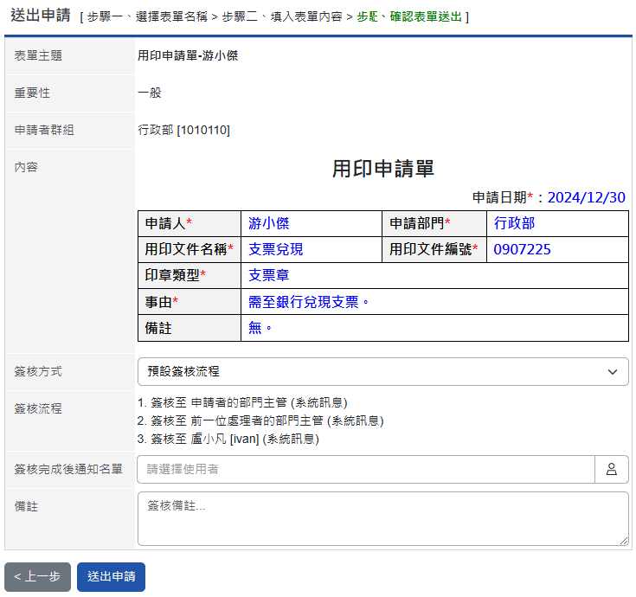Click document name cell 支票兌現
This screenshot has width=636, height=597.
[312, 249]
